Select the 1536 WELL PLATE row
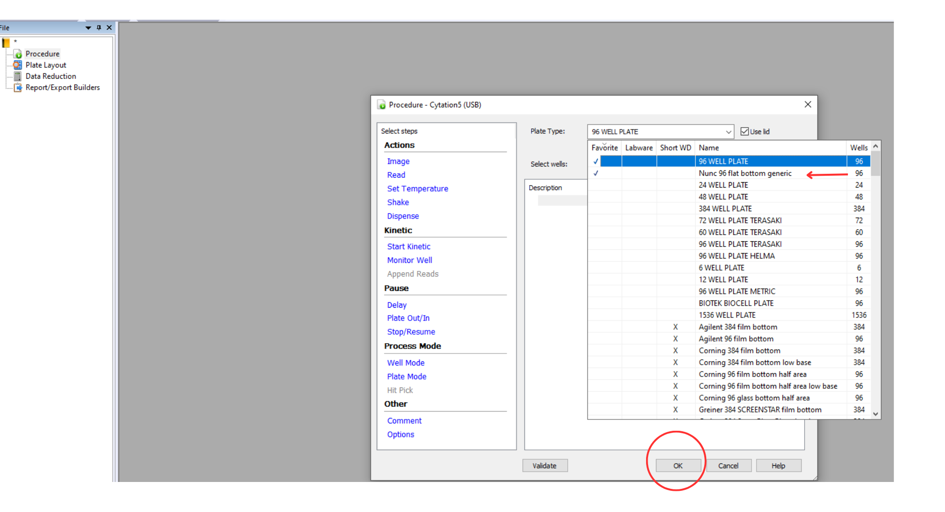The width and height of the screenshot is (945, 512). click(729, 315)
